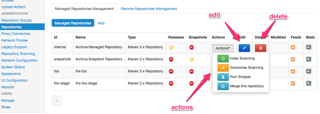Click the Add link
This screenshot has height=114, width=320.
[101, 23]
